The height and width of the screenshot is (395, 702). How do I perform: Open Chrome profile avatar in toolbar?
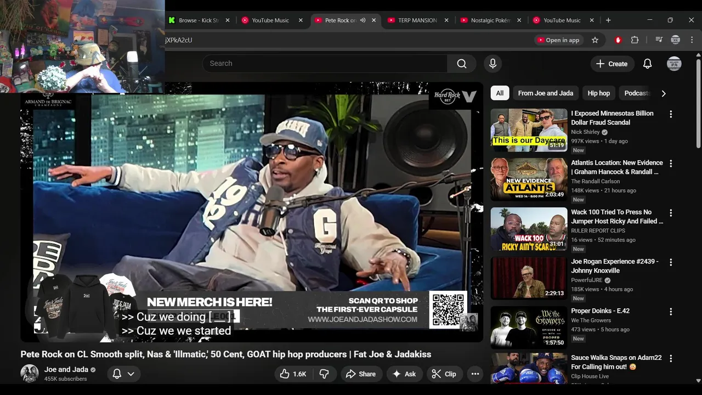[676, 40]
